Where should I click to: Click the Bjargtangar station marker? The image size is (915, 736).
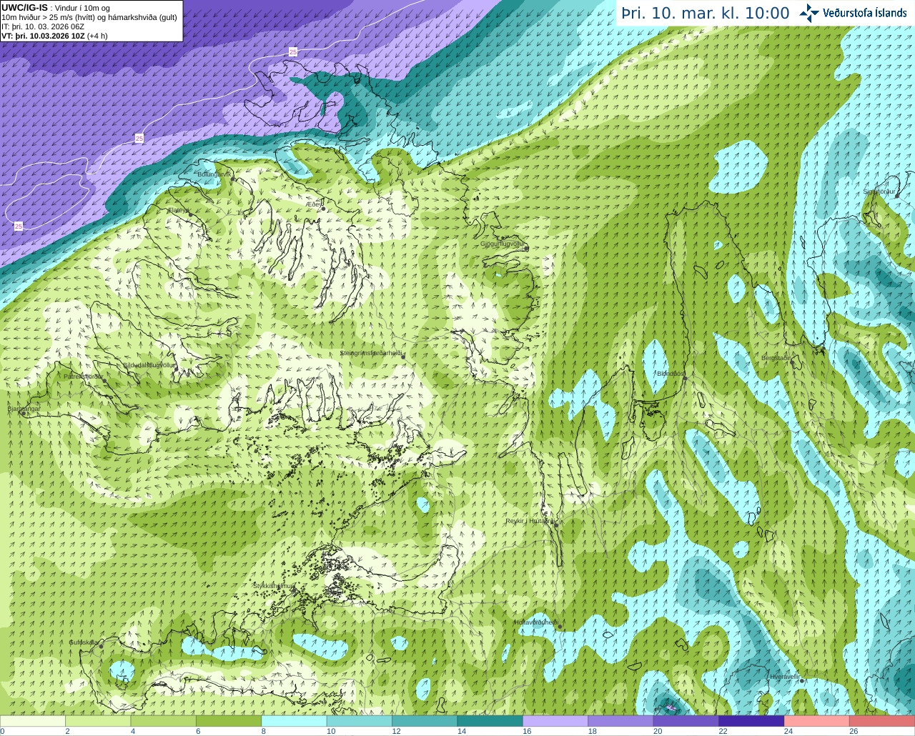pyautogui.click(x=24, y=413)
